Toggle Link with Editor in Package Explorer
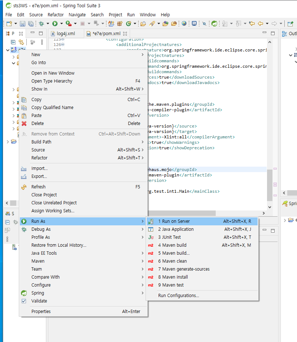This screenshot has width=297, height=342. coord(21,42)
